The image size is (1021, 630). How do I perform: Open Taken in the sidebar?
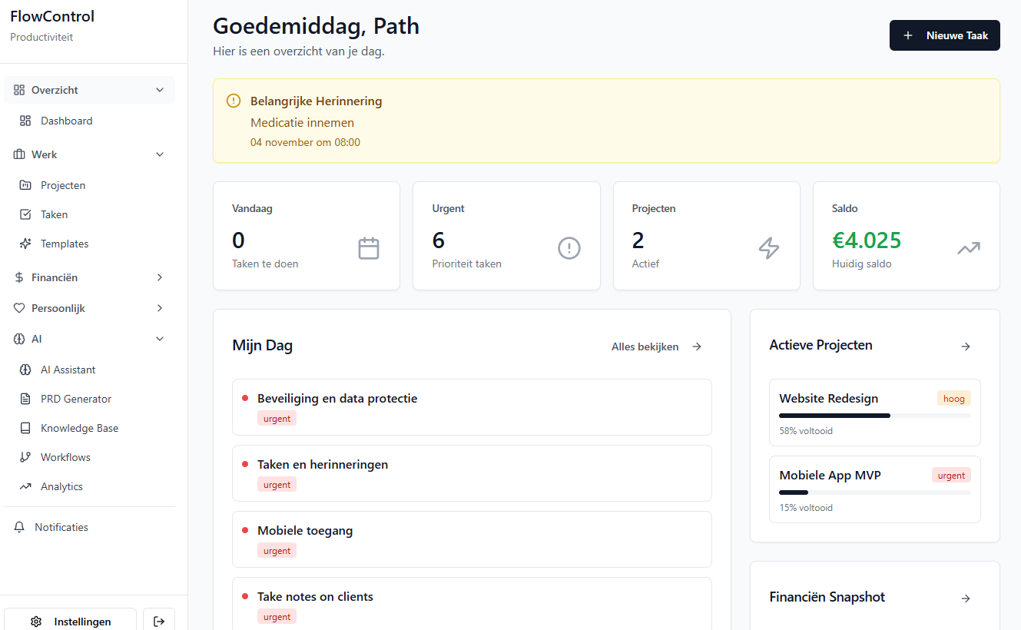[55, 214]
